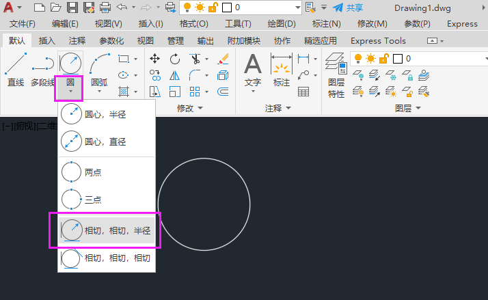Viewport: 488px width, 300px height.
Task: Click the Erase tool icon
Action: coord(223,59)
